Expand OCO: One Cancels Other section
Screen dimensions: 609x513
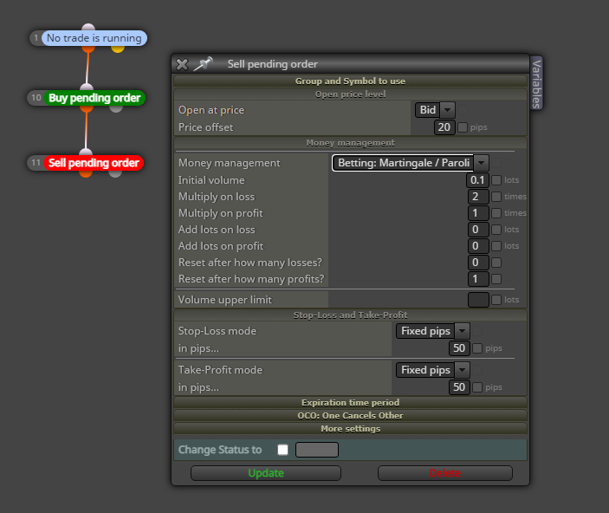click(x=350, y=415)
